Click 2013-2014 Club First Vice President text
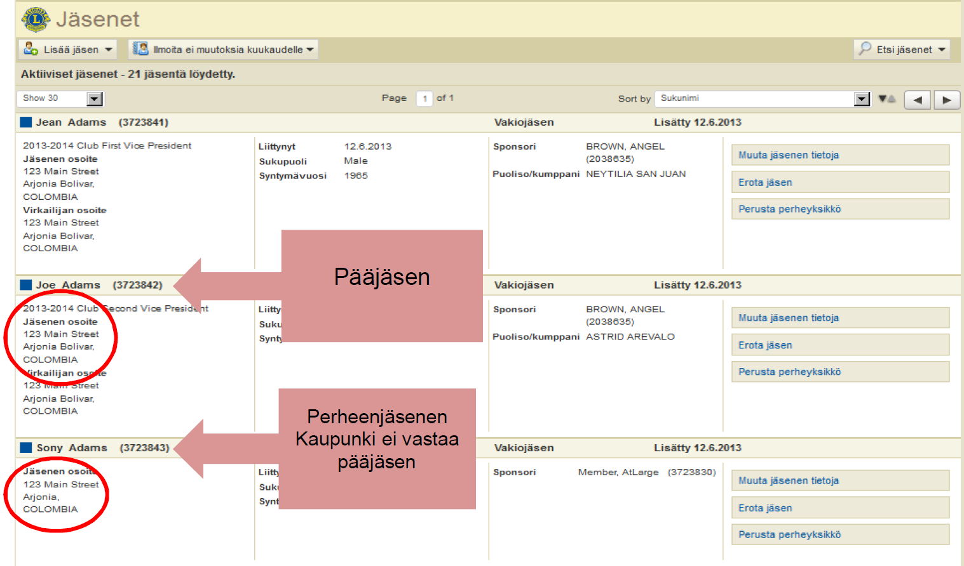Screen dimensions: 964x566 click(107, 145)
